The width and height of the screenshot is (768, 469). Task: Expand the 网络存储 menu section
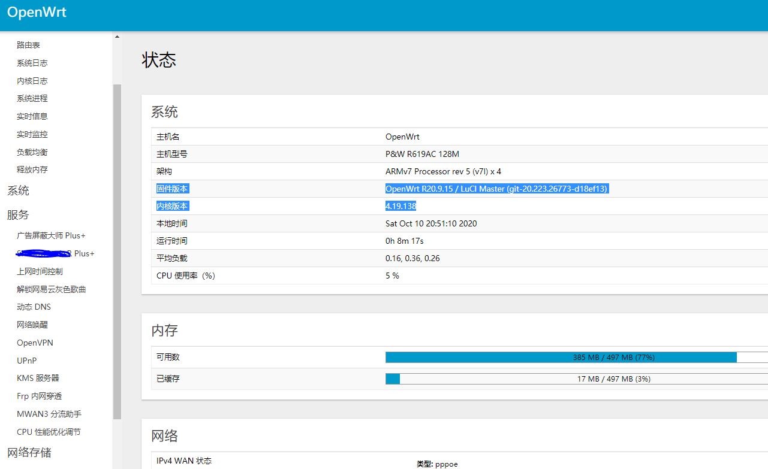(29, 452)
